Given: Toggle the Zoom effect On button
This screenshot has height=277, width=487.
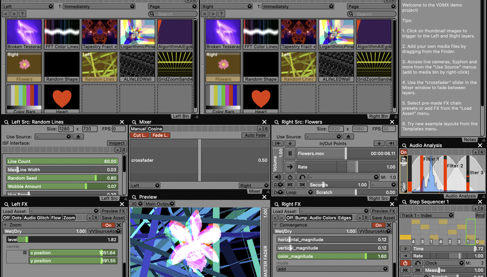Looking at the screenshot, I should (108, 225).
